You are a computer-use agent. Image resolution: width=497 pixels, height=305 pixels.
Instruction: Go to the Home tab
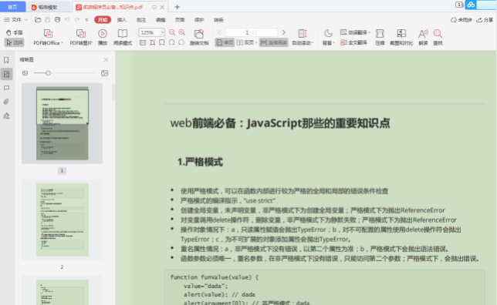12,7
